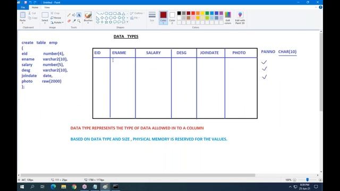The width and height of the screenshot is (340, 191).
Task: Click the 'DATA TYPES' heading on canvas
Action: tap(126, 37)
